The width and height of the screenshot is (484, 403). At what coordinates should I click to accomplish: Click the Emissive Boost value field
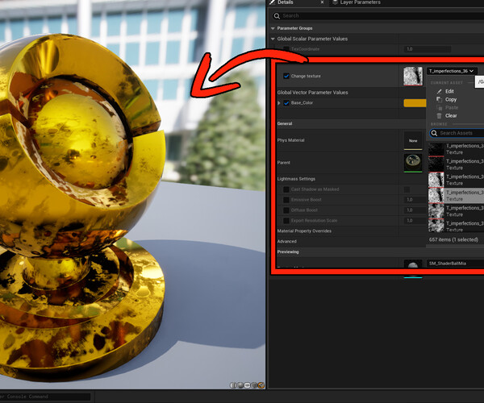415,200
